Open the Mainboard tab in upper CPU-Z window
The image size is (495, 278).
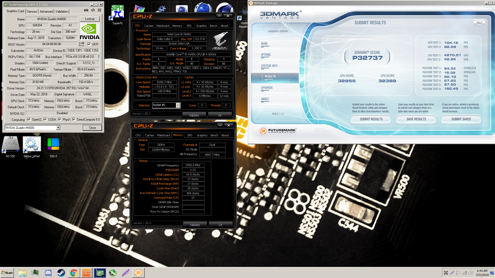pyautogui.click(x=163, y=26)
